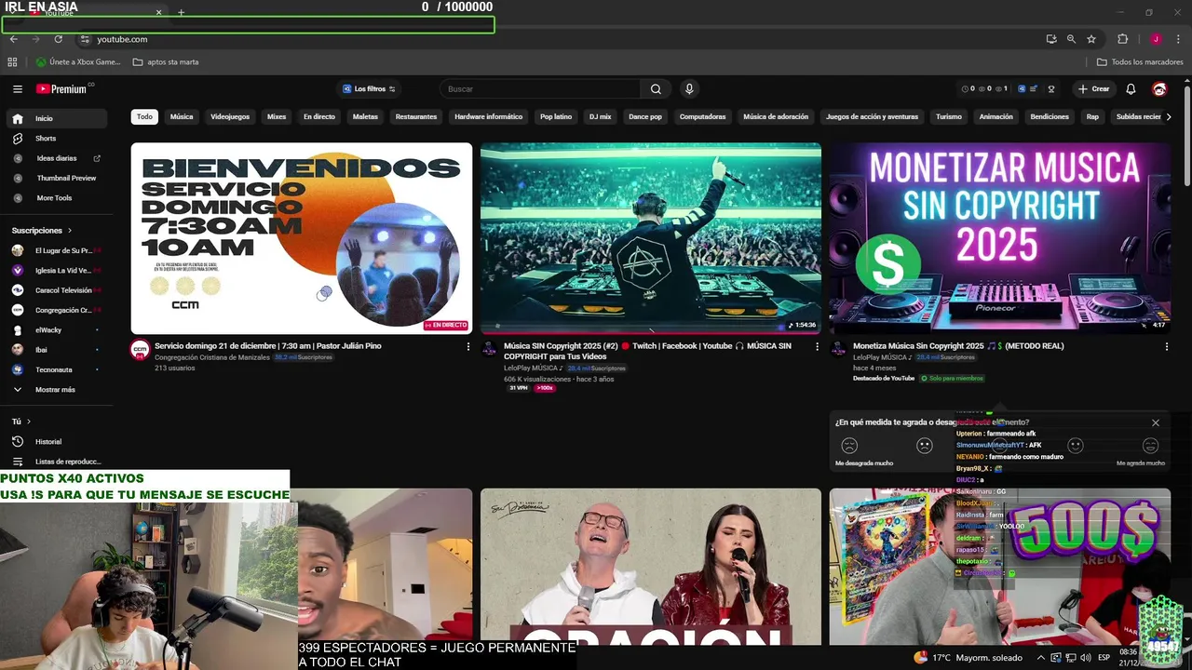
Task: Open the 500$ Pokémon card thumbnail
Action: point(1000,567)
